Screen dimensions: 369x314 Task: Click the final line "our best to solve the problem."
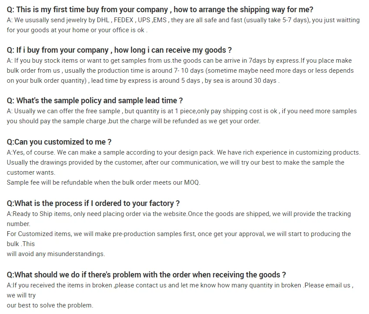[x=50, y=305]
